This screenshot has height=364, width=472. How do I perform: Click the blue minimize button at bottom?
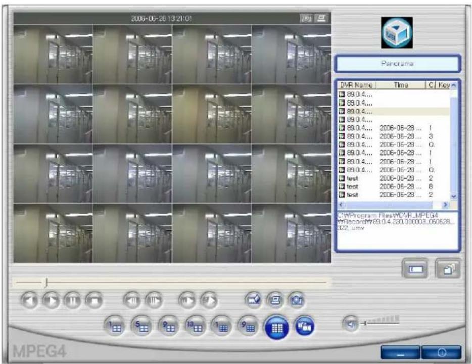(400, 352)
